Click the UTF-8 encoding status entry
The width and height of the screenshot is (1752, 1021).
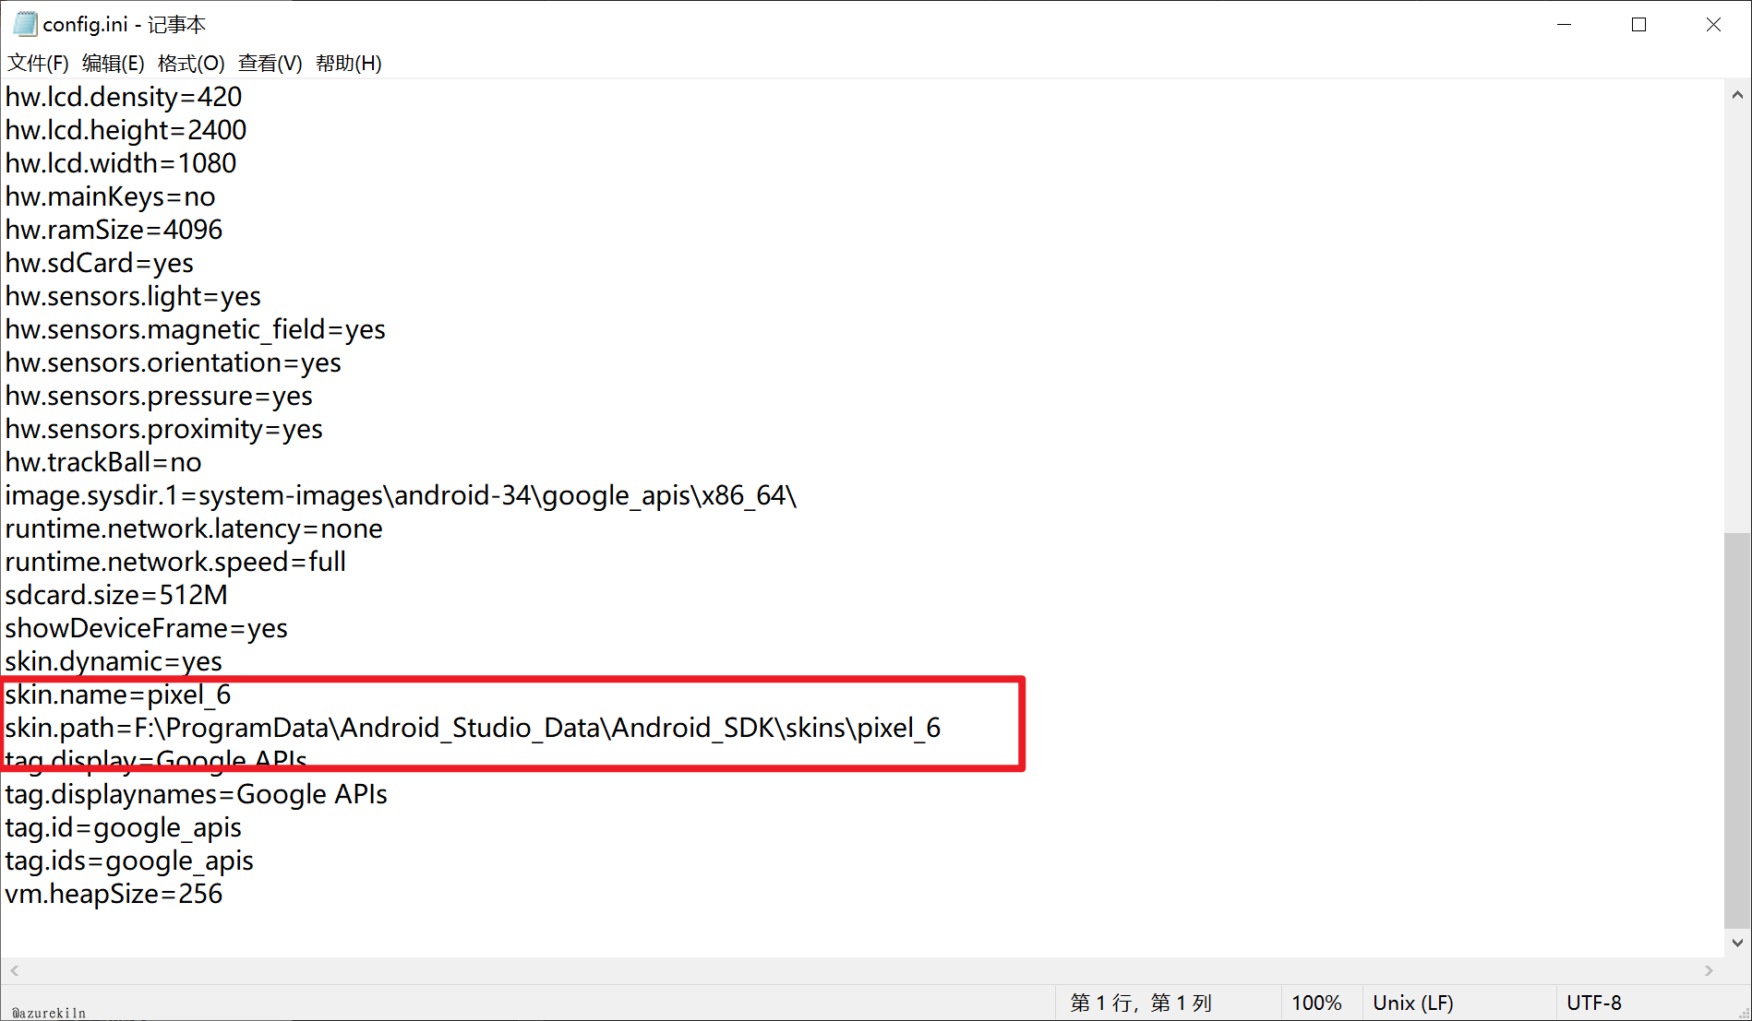[x=1594, y=1003]
